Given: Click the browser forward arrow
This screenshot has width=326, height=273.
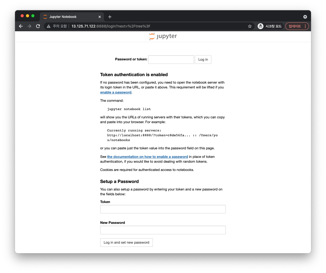Looking at the screenshot, I should pos(29,26).
